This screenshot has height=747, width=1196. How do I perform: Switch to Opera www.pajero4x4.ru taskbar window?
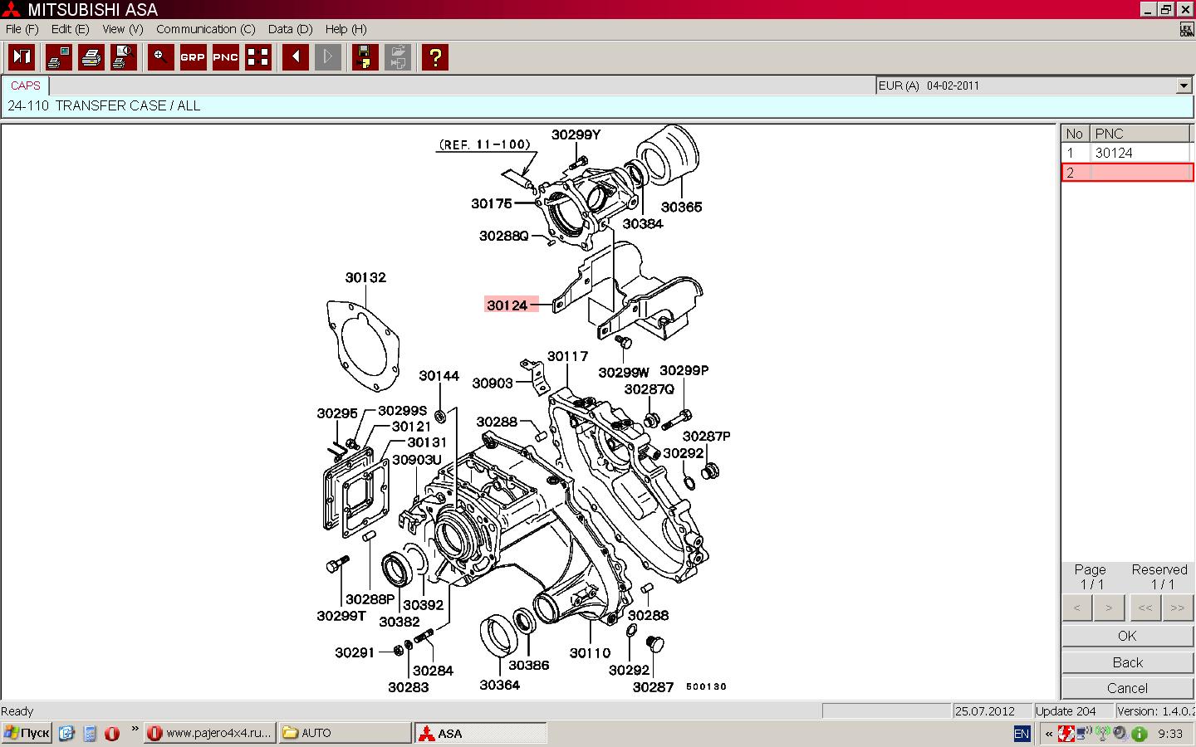tap(210, 733)
